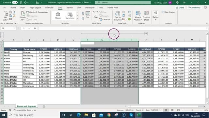Click the Flash Fill icon
209x118 pixels.
[124, 12]
